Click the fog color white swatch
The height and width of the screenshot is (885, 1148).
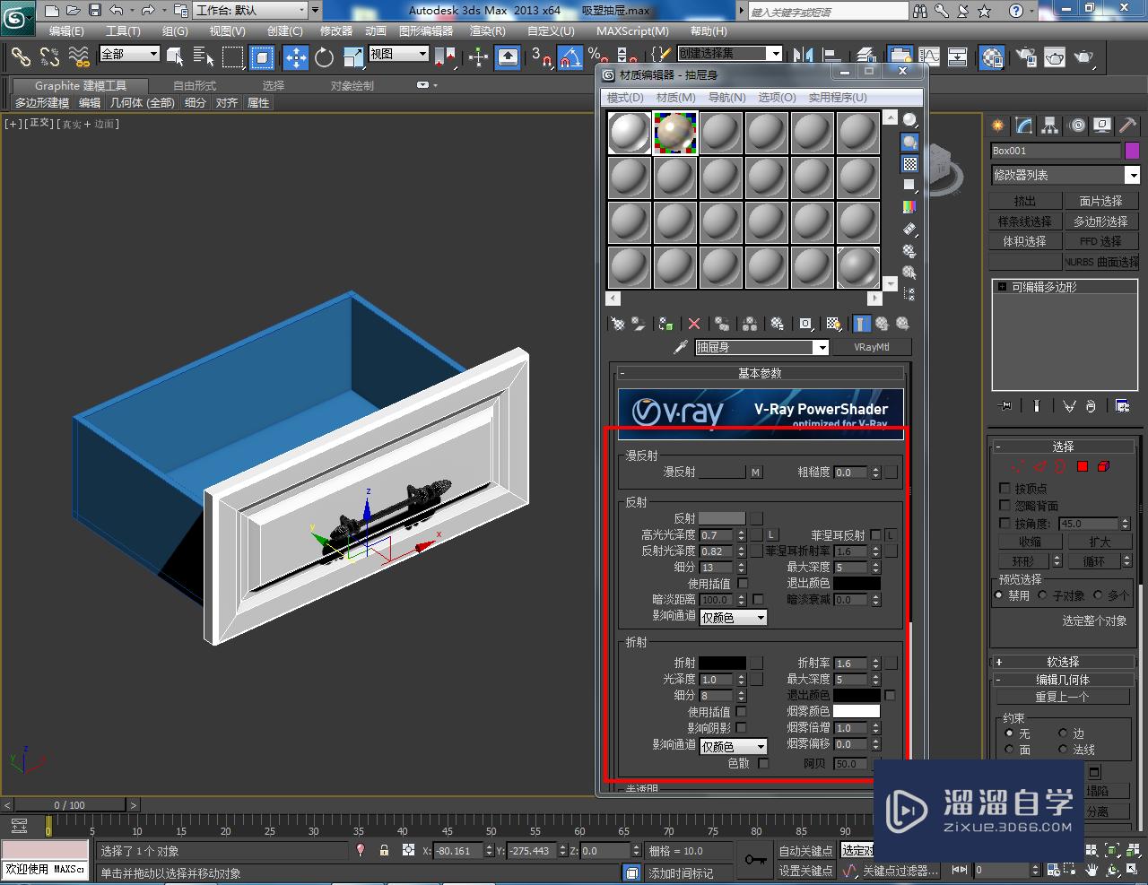pos(857,711)
